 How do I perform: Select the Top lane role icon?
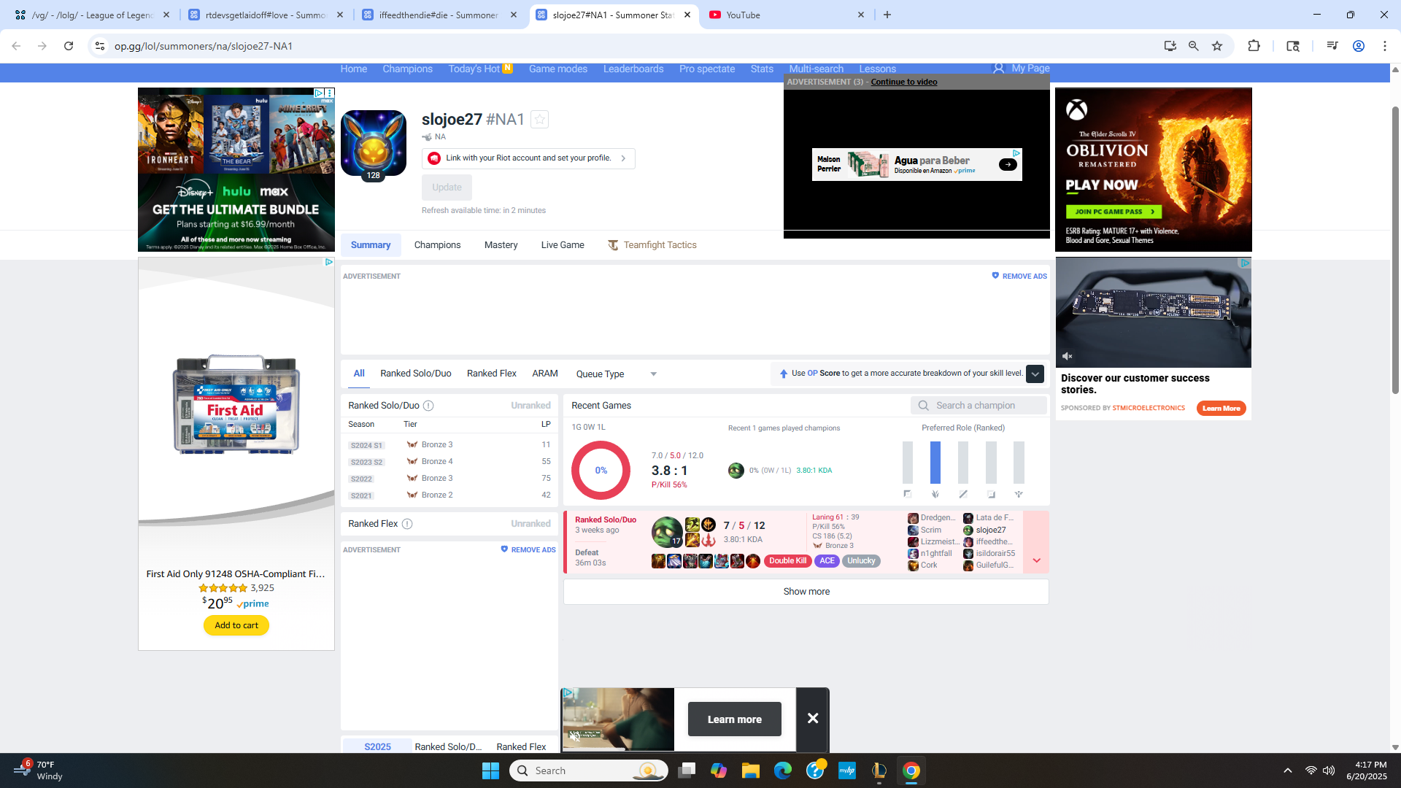pos(908,494)
